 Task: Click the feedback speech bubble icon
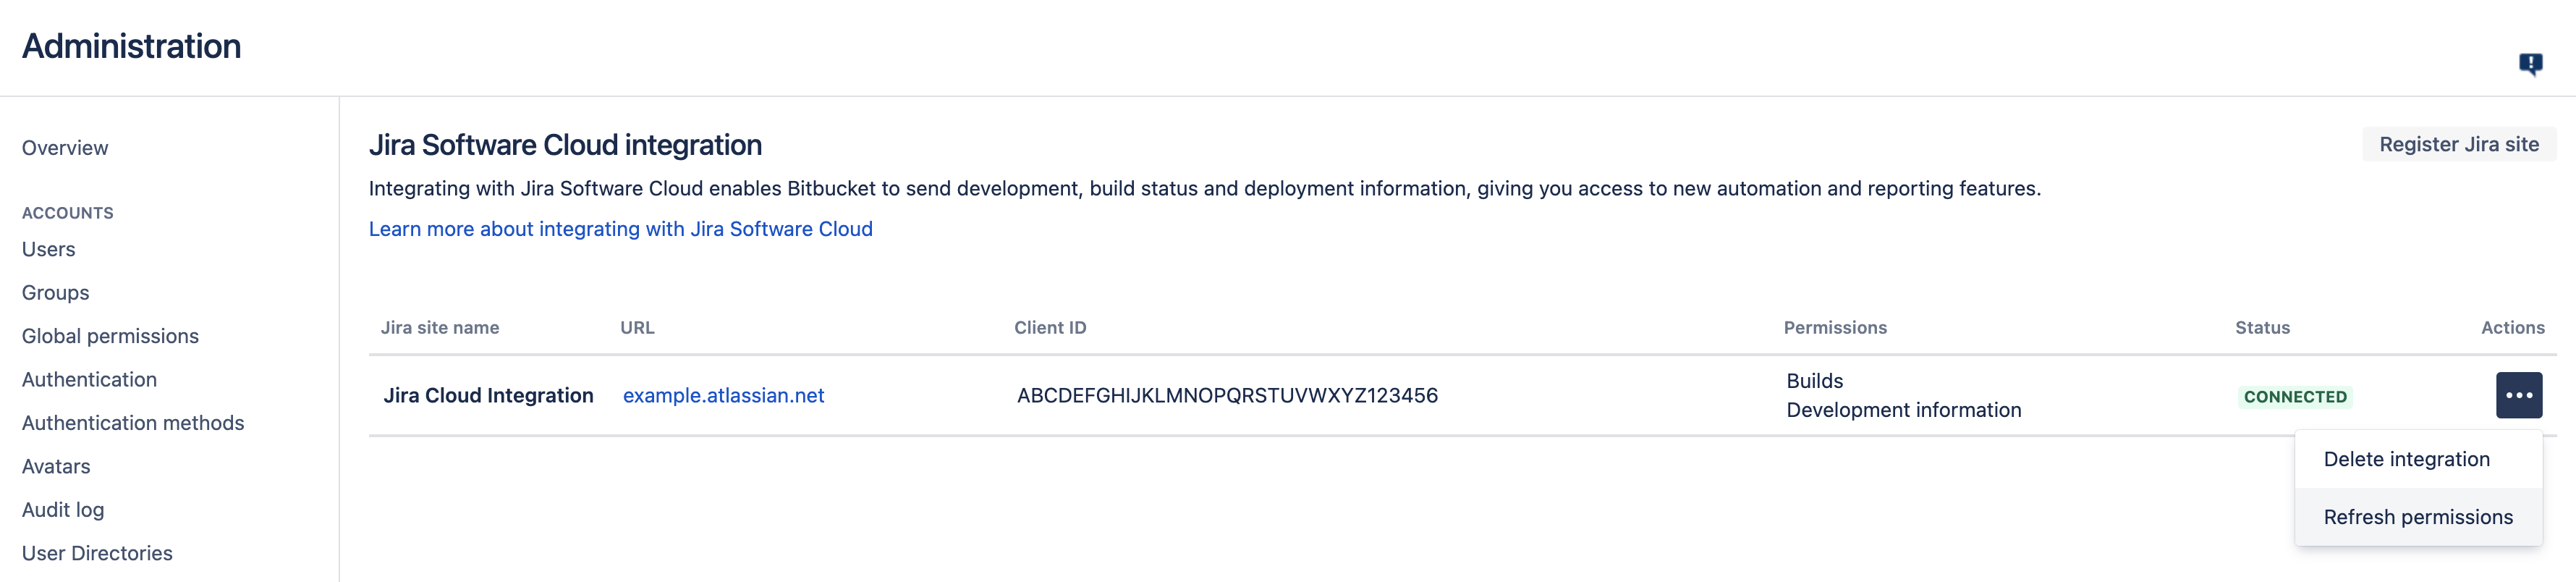coord(2530,65)
